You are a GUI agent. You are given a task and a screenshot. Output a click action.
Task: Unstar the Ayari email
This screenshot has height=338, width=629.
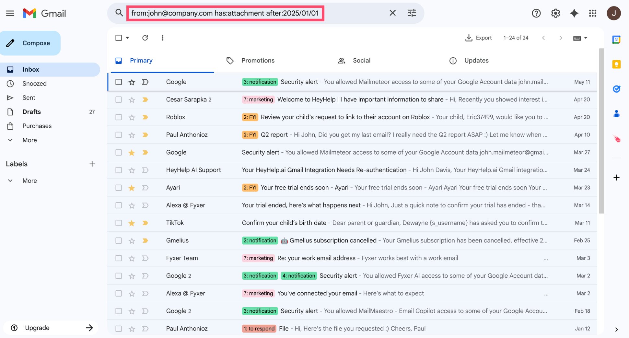click(x=132, y=188)
